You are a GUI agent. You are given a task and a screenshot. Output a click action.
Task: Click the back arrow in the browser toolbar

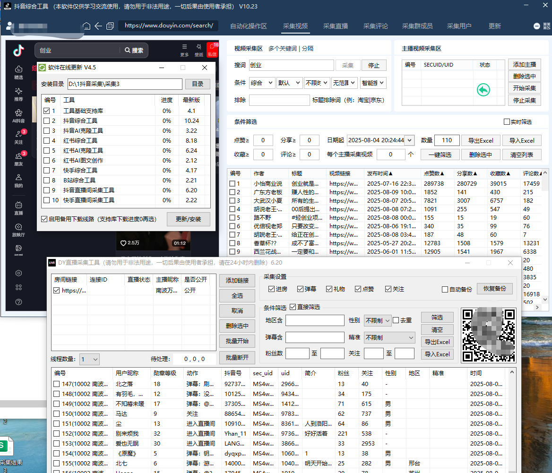click(98, 26)
